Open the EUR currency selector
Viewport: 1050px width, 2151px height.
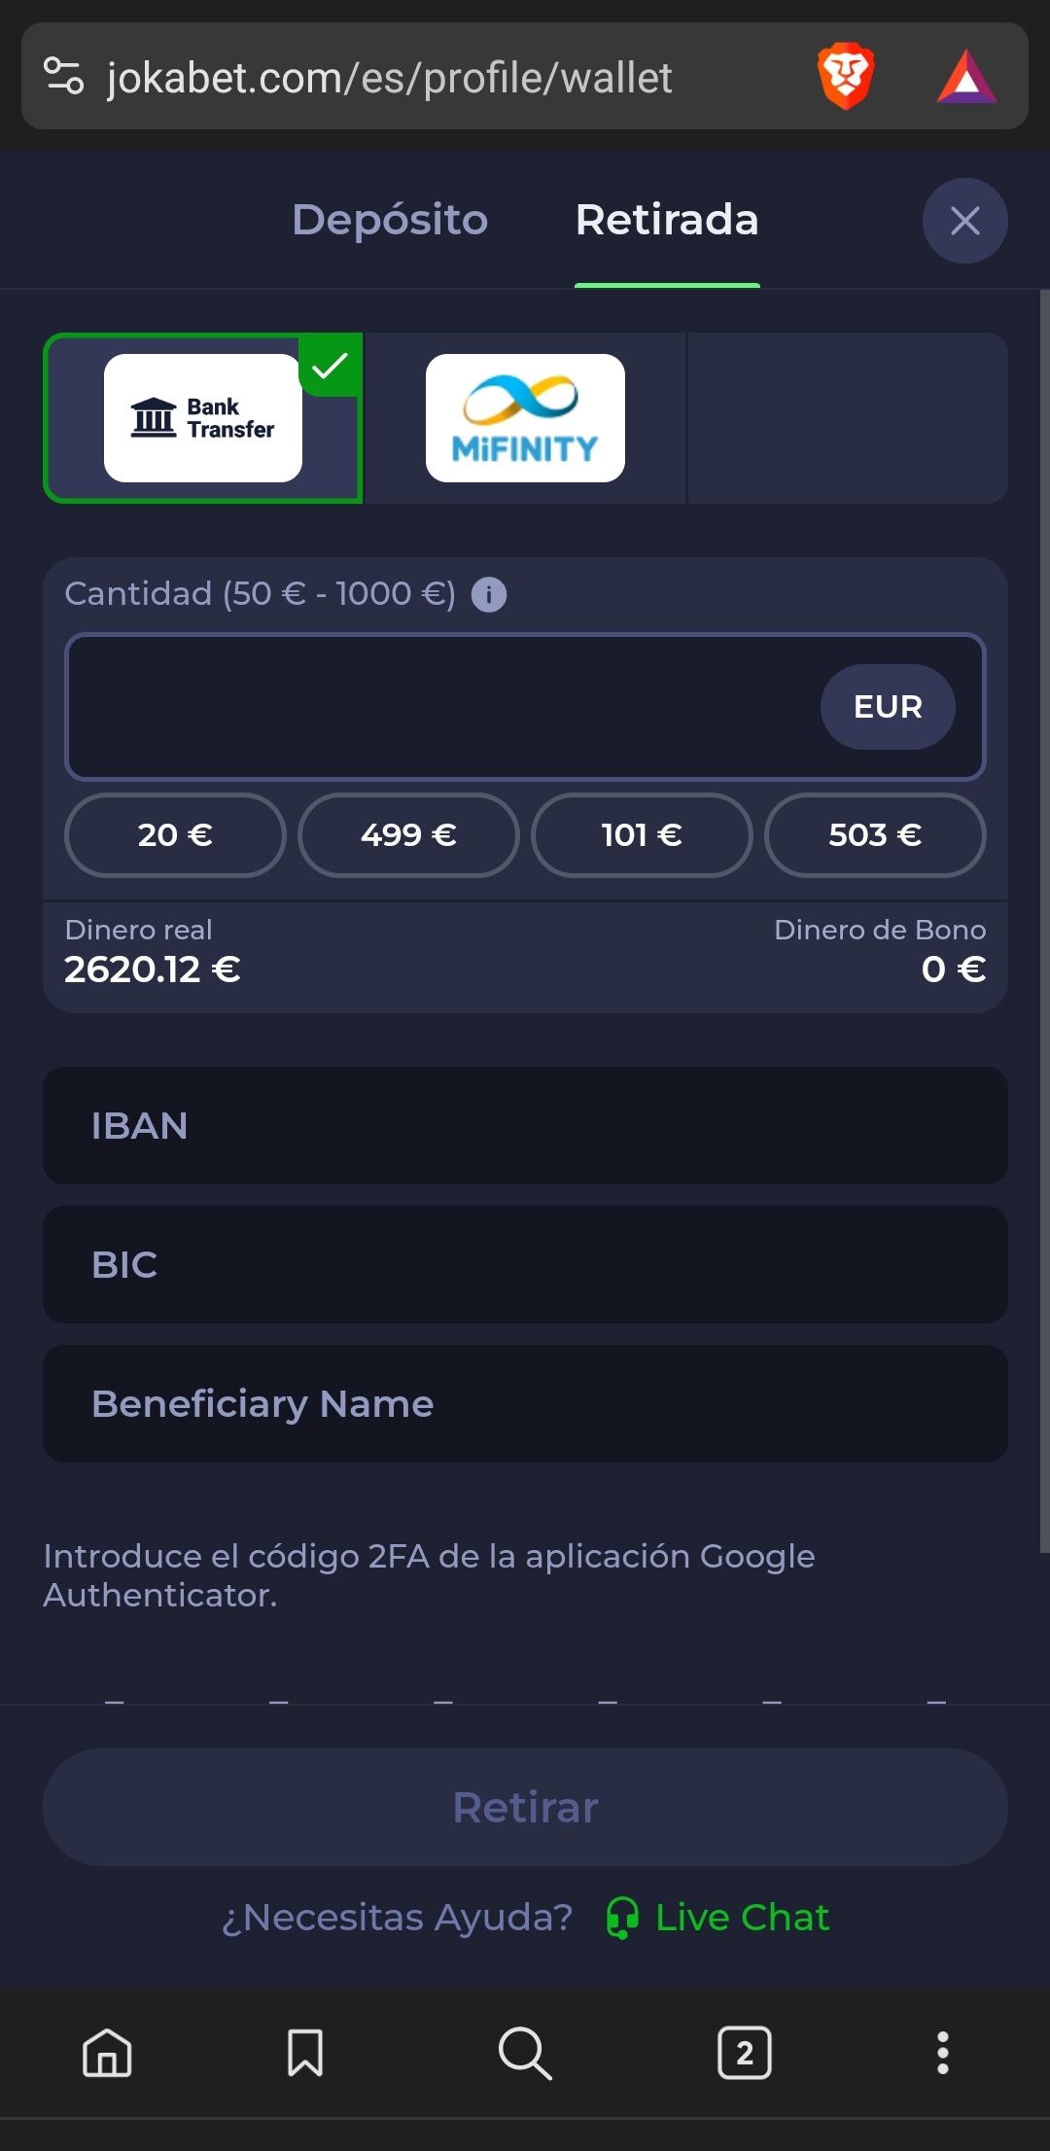888,707
